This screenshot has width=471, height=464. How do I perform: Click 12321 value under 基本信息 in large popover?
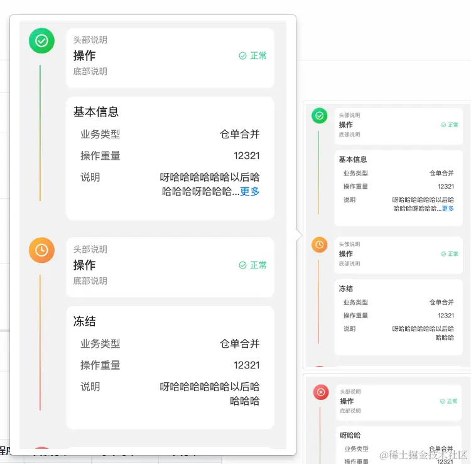click(x=247, y=155)
